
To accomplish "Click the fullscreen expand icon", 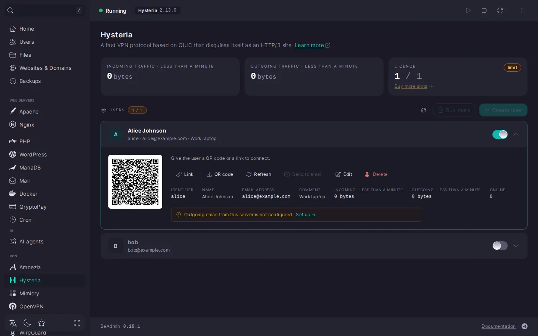I will point(77,323).
